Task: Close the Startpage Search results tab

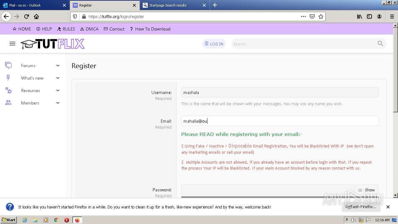Action: pyautogui.click(x=204, y=5)
